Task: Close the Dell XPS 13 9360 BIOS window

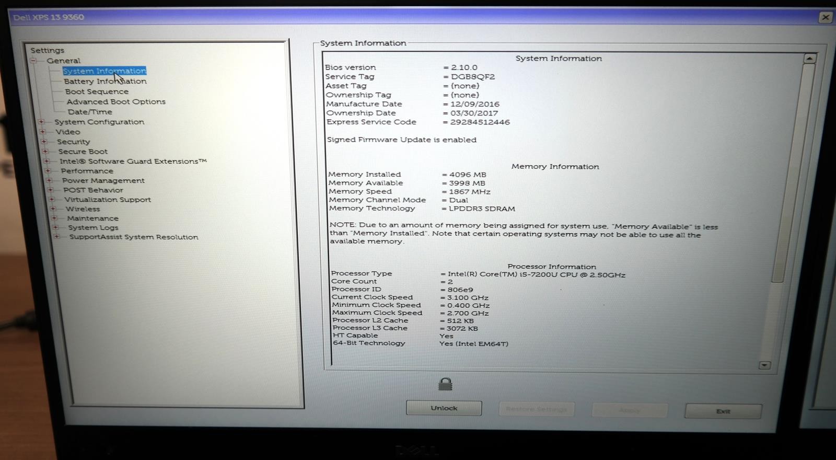Action: (x=826, y=17)
